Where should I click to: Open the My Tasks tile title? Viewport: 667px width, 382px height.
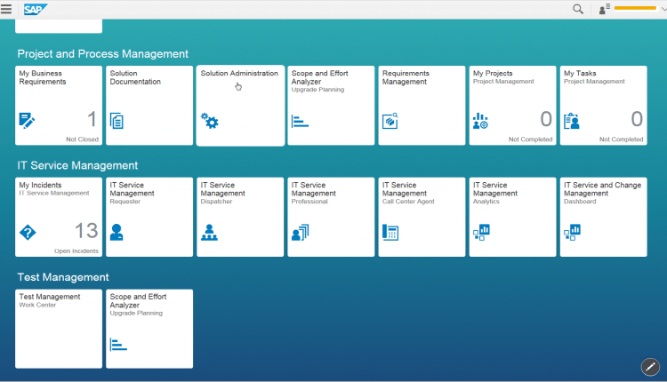click(x=580, y=74)
